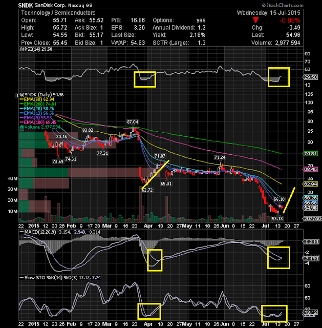
Task: Click the cyan 58.26 tag on right axis
Action: point(311,198)
